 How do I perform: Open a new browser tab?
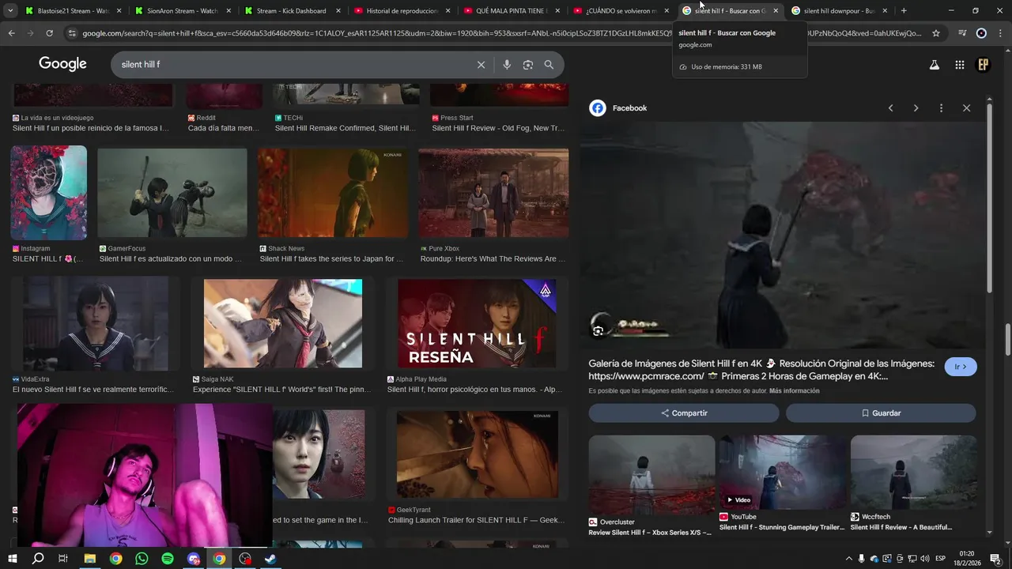[x=904, y=11]
